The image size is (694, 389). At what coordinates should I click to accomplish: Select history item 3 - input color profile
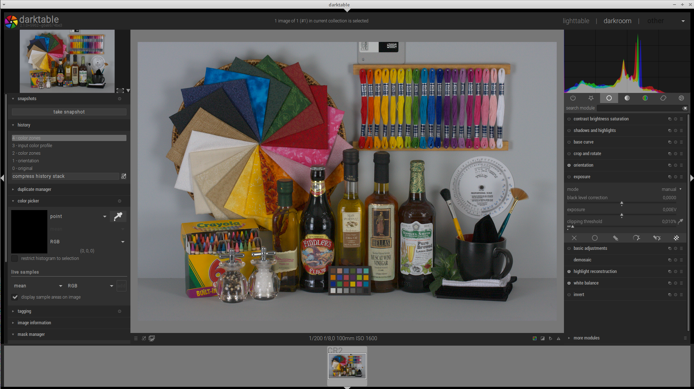coord(69,146)
